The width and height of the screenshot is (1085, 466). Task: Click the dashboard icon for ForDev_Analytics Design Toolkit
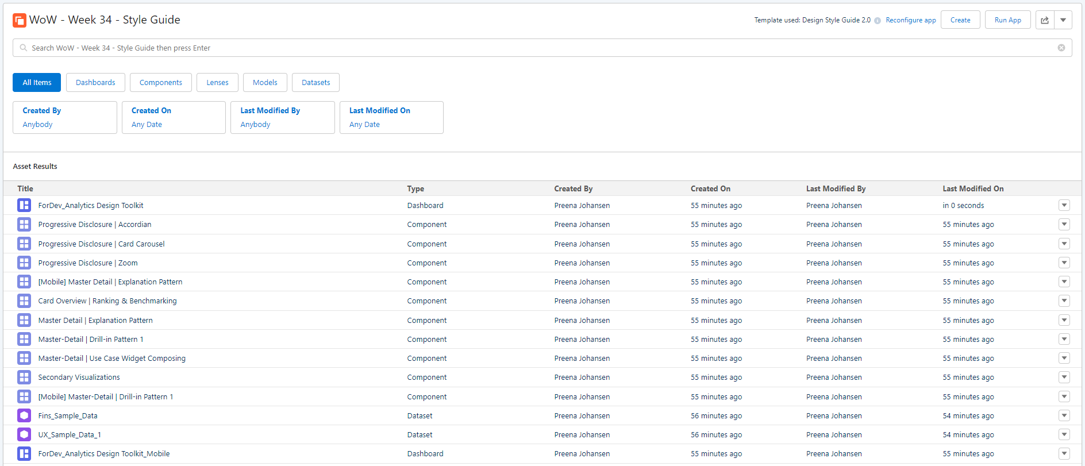(24, 205)
